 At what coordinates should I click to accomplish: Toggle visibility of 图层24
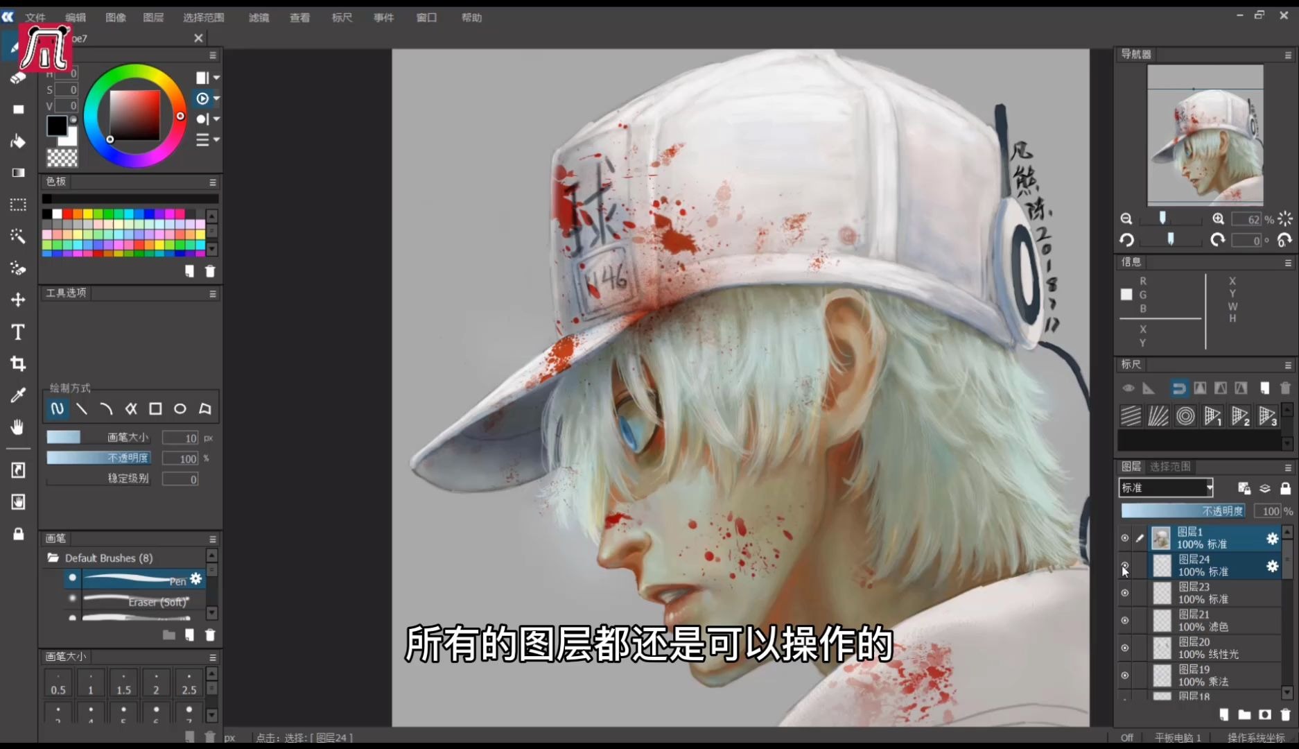click(1125, 566)
